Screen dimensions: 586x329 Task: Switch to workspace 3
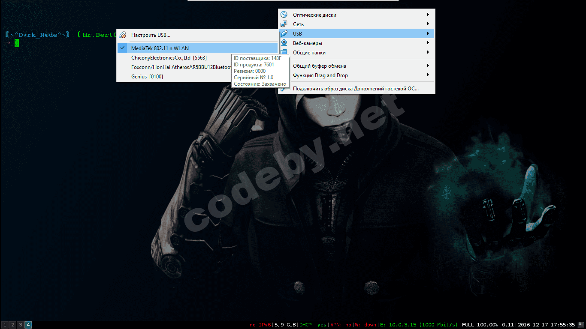[20, 325]
